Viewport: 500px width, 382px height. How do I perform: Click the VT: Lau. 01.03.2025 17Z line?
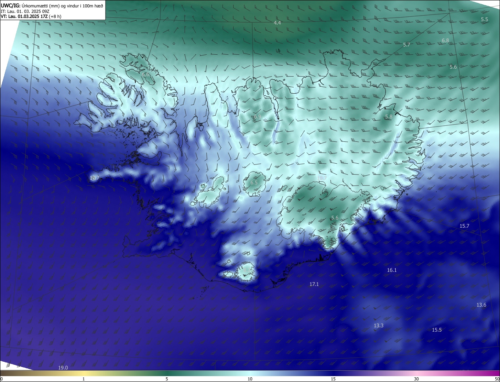tap(31, 16)
